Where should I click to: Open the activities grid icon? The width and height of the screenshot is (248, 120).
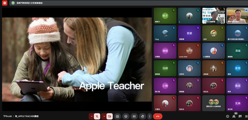246,116
